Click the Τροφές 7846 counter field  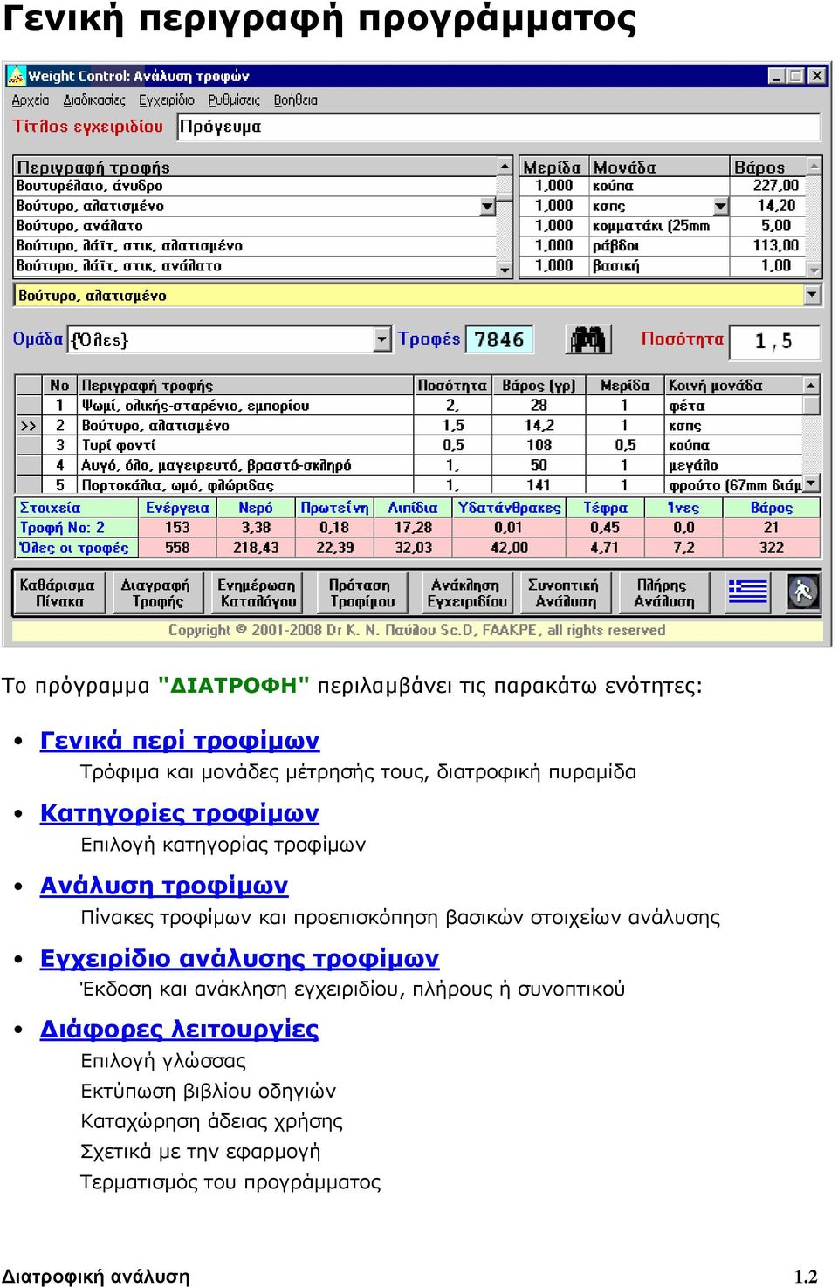(499, 339)
